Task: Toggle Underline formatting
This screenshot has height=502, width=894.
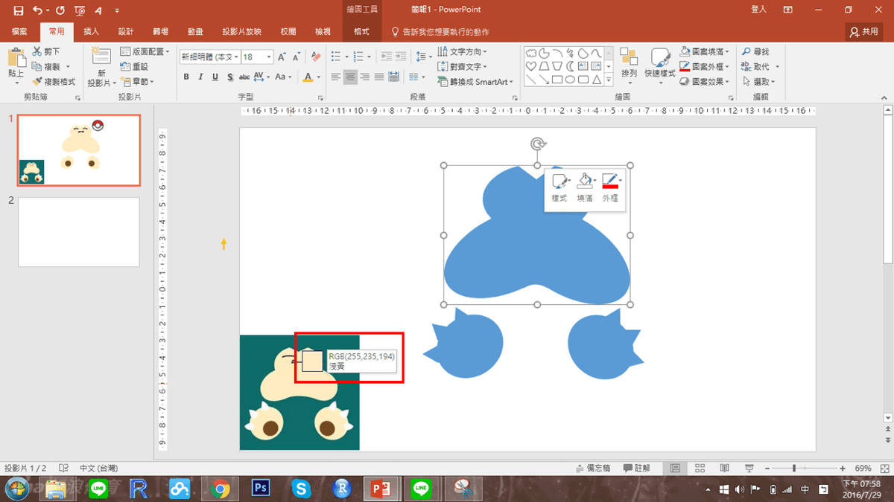Action: click(x=216, y=77)
